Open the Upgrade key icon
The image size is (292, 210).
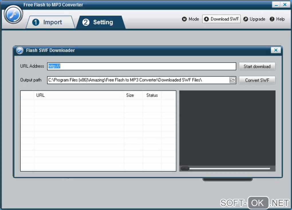(x=246, y=19)
